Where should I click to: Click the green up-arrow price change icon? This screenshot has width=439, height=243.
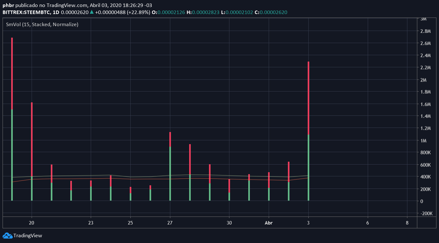click(x=92, y=12)
